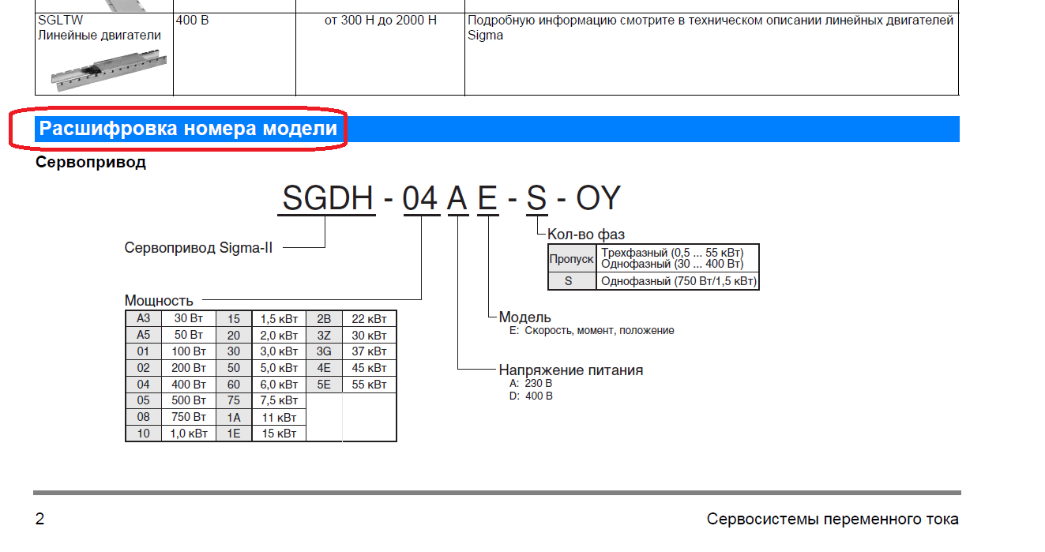Screen dimensions: 1045x552
Task: Click table cell '11 кВт'
Action: (x=280, y=417)
